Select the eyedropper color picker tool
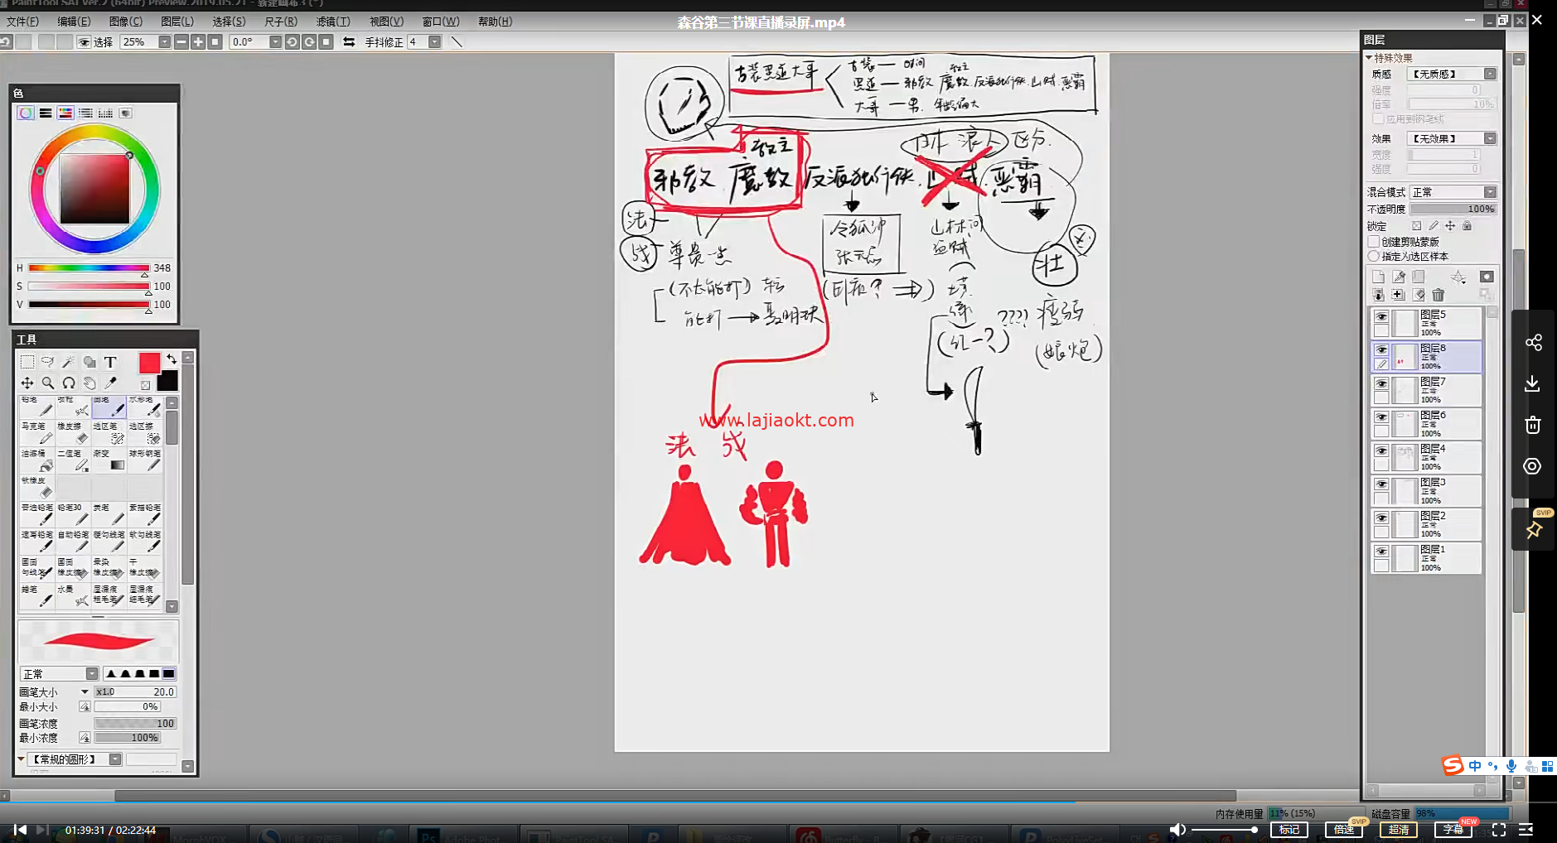Viewport: 1557px width, 843px height. (110, 383)
